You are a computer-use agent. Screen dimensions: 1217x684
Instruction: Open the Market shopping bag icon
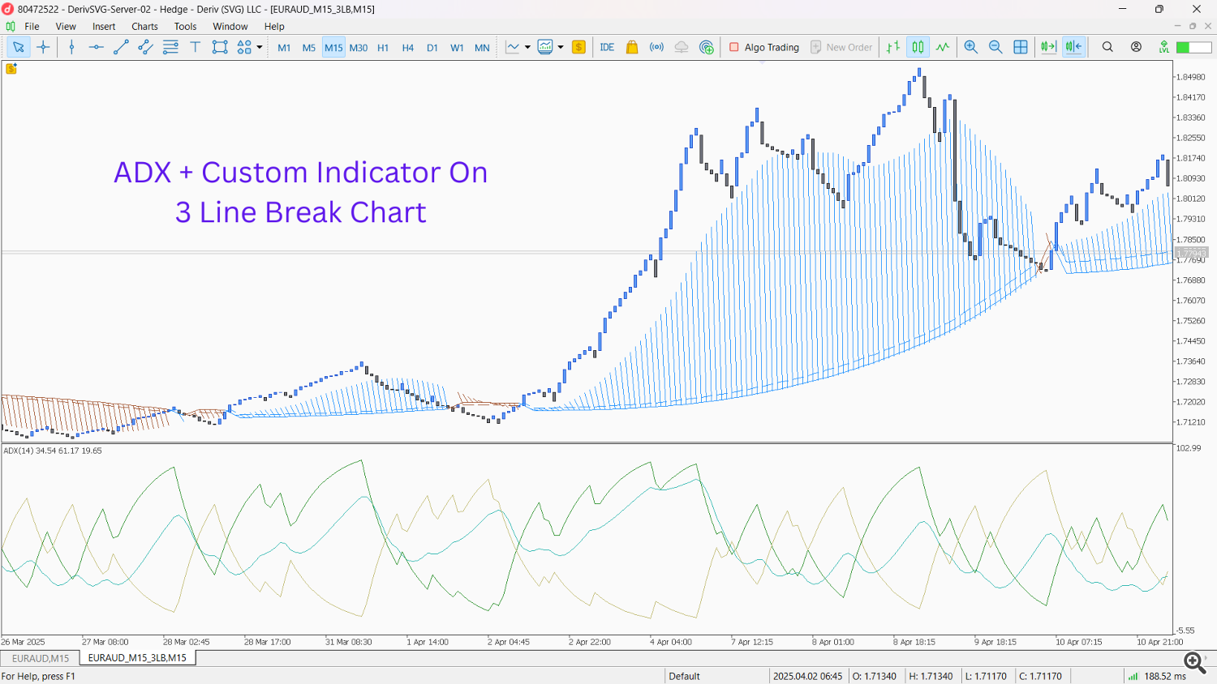(632, 47)
